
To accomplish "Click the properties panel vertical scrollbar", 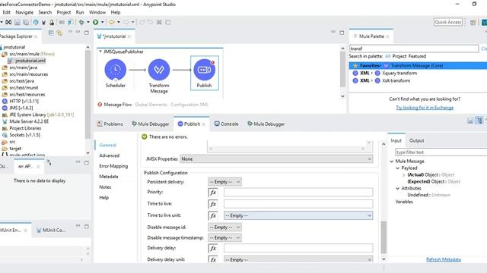I will pyautogui.click(x=384, y=237).
